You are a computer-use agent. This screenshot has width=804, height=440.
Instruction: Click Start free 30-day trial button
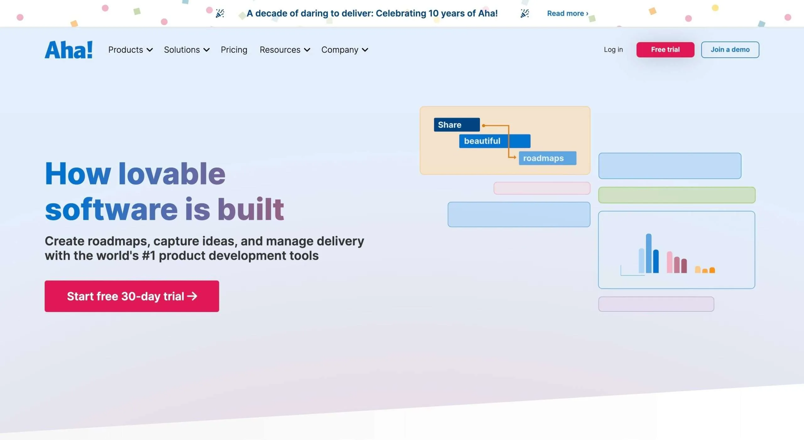[x=132, y=296]
